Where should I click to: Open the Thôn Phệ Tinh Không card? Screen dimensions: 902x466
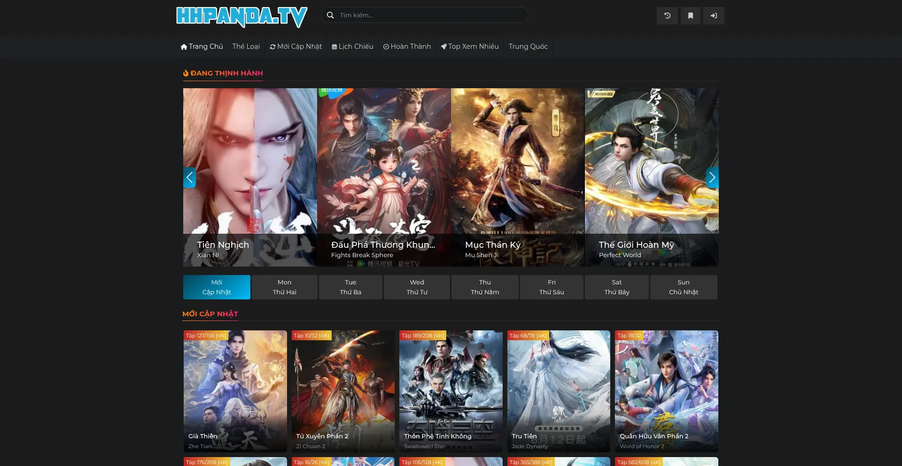tap(451, 391)
